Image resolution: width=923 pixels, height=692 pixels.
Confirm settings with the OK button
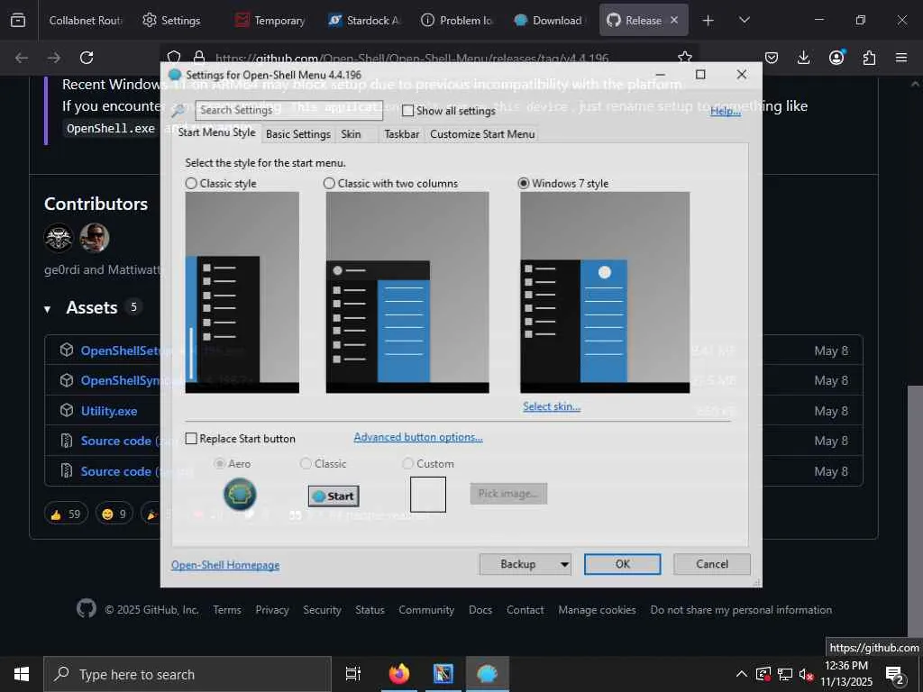(x=622, y=564)
